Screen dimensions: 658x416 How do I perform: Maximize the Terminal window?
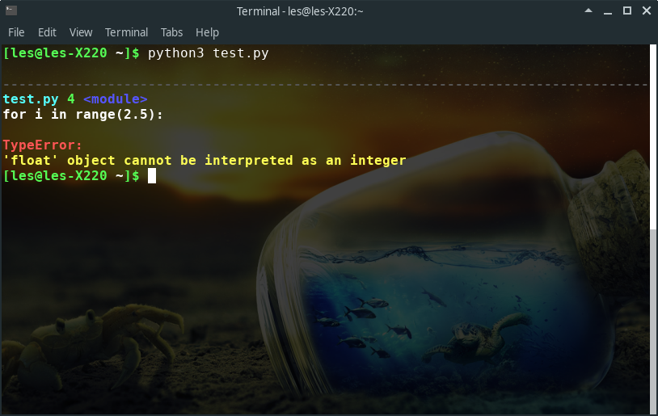click(627, 11)
